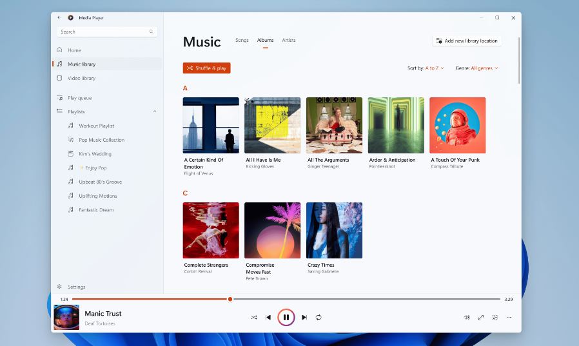Click the total duration 3:29 label

pos(509,299)
